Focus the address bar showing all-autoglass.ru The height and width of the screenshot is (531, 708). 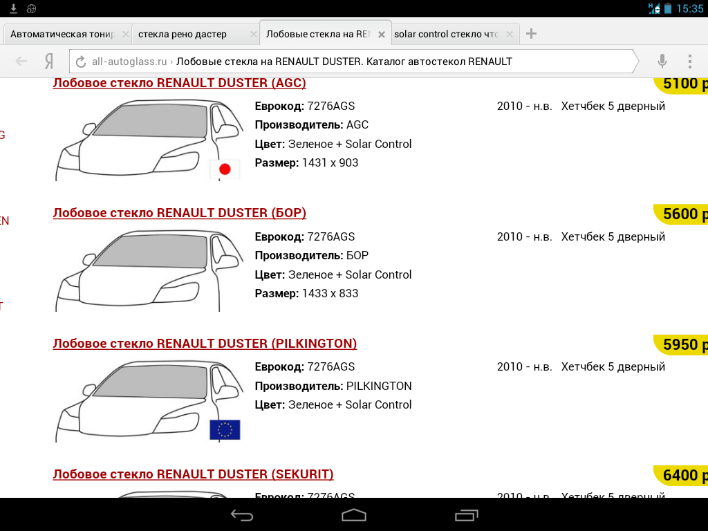pos(354,62)
